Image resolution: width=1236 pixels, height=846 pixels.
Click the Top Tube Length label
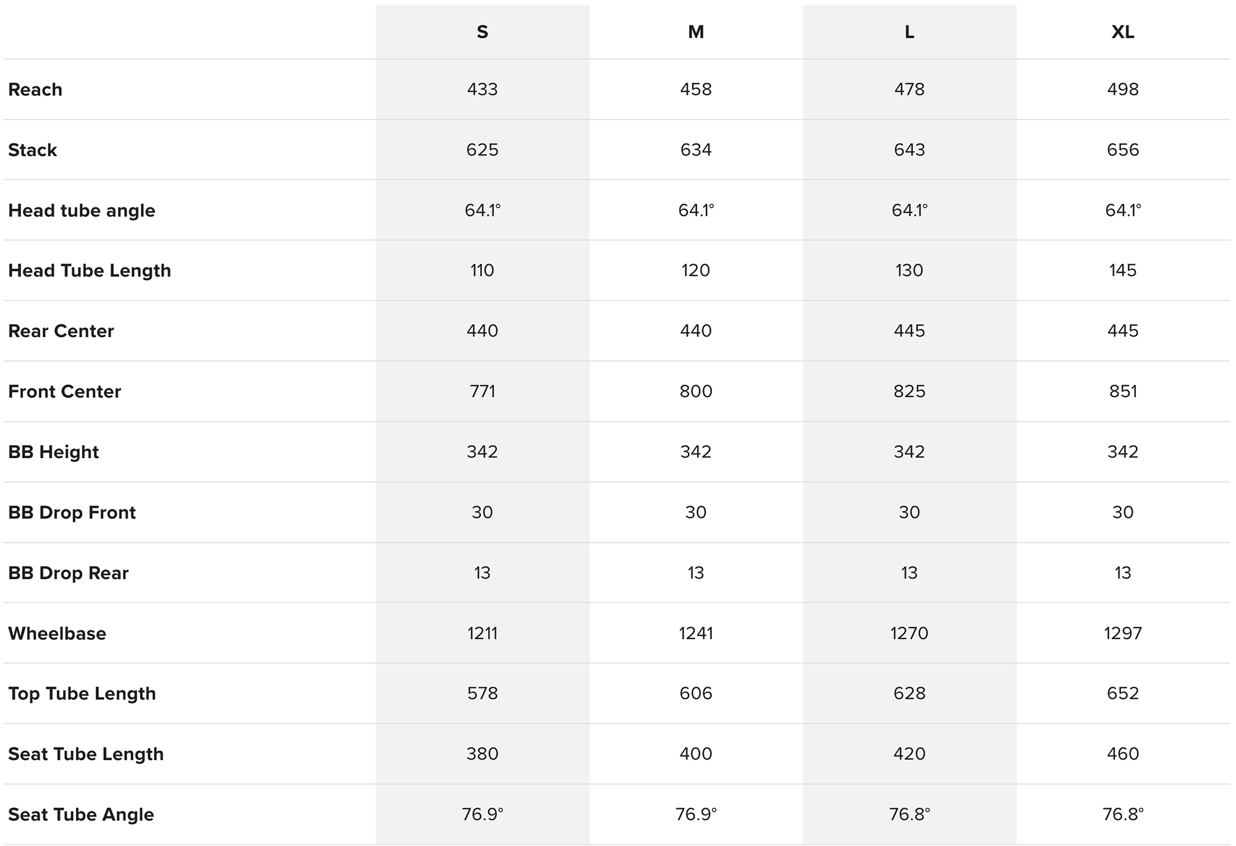82,693
